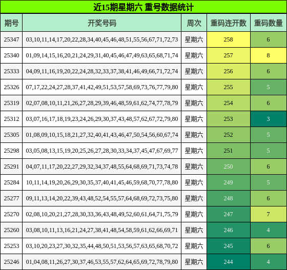Viewport: 287px width, 270px height.
Task: Click the 251 consecutive count cell
Action: pyautogui.click(x=229, y=151)
